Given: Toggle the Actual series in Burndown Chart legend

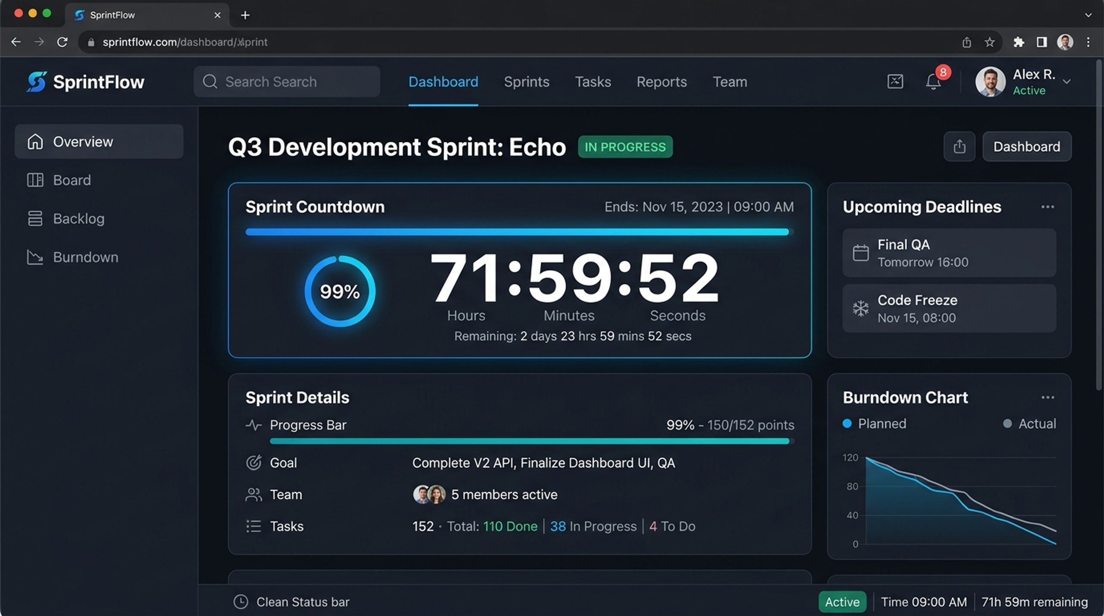Looking at the screenshot, I should pos(1029,424).
